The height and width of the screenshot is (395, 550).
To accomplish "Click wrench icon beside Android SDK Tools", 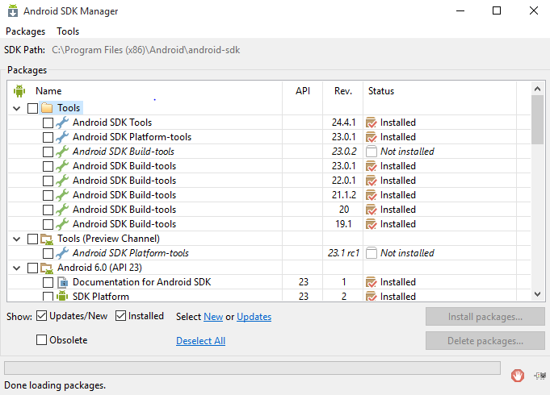I will [x=62, y=123].
